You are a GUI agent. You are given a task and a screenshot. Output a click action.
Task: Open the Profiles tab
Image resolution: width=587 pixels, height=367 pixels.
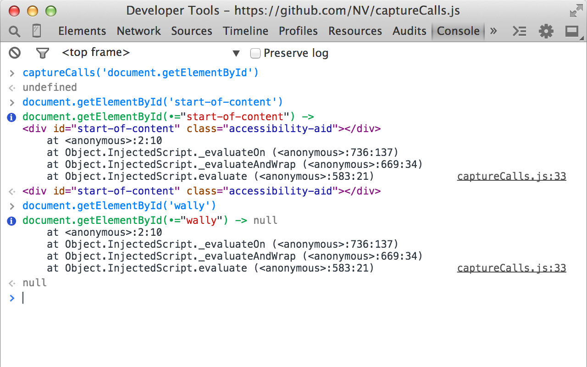pyautogui.click(x=298, y=31)
